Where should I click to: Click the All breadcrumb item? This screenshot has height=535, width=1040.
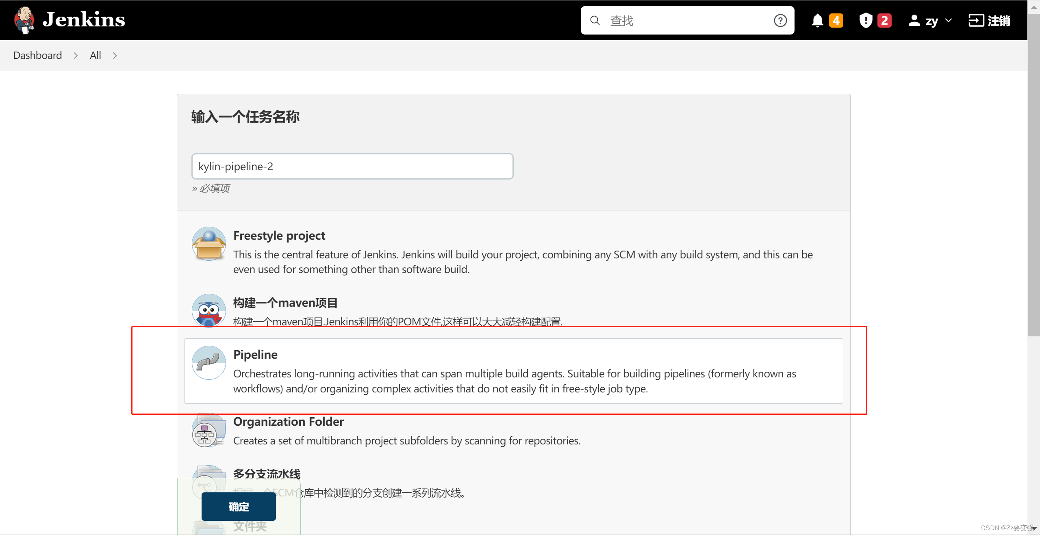95,55
